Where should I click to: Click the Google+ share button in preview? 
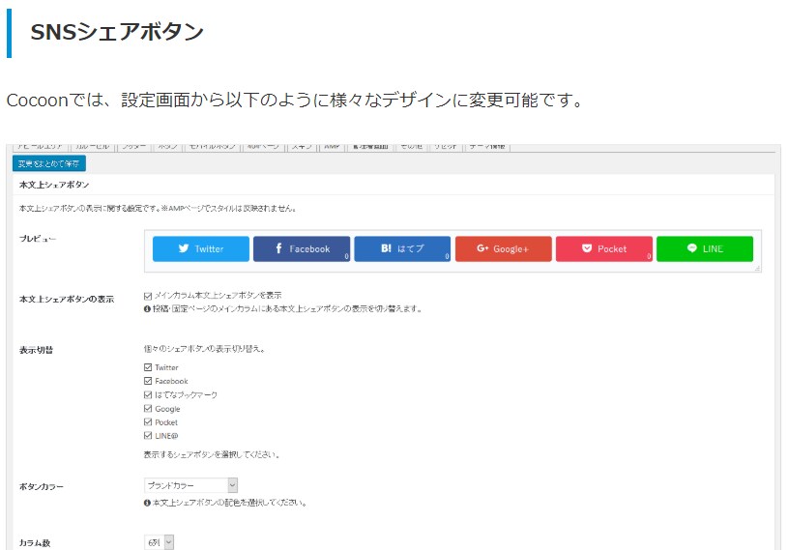(503, 248)
